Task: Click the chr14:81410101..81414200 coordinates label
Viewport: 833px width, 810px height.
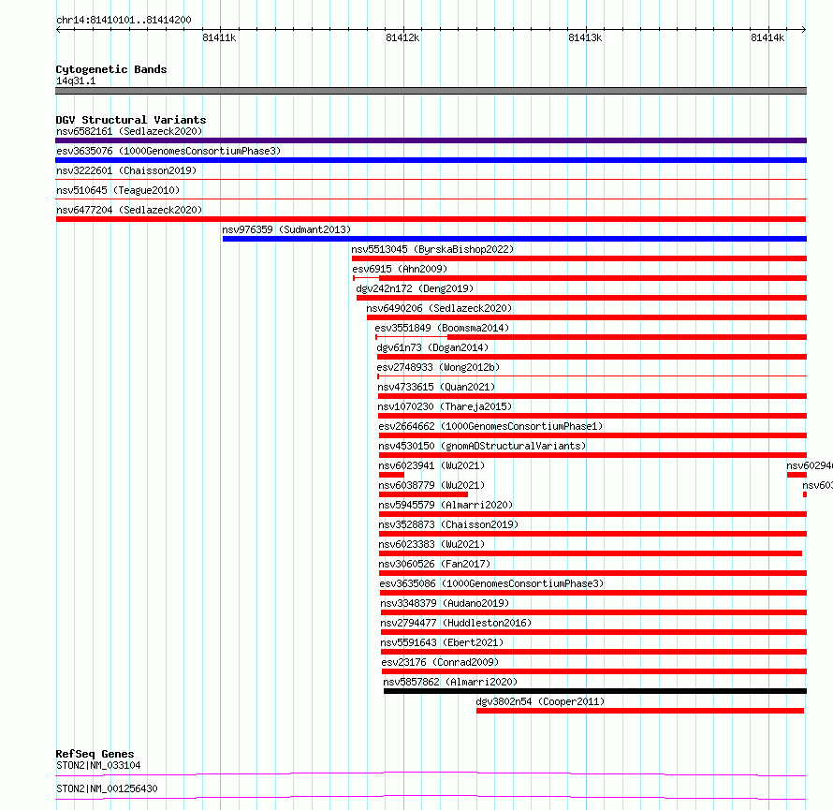Action: pos(124,20)
